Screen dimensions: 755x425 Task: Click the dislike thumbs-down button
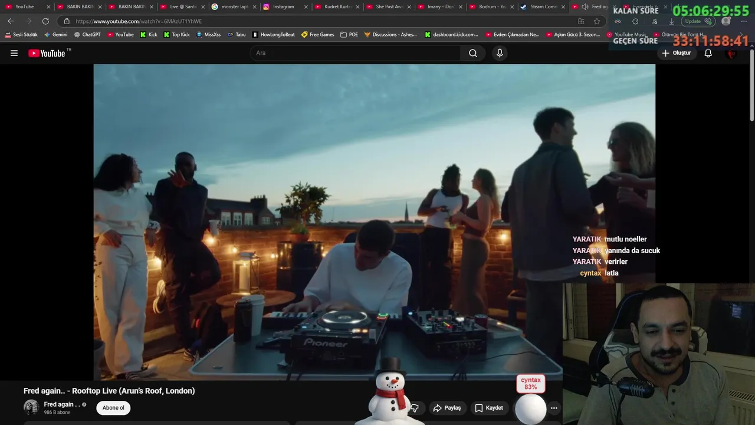[415, 408]
